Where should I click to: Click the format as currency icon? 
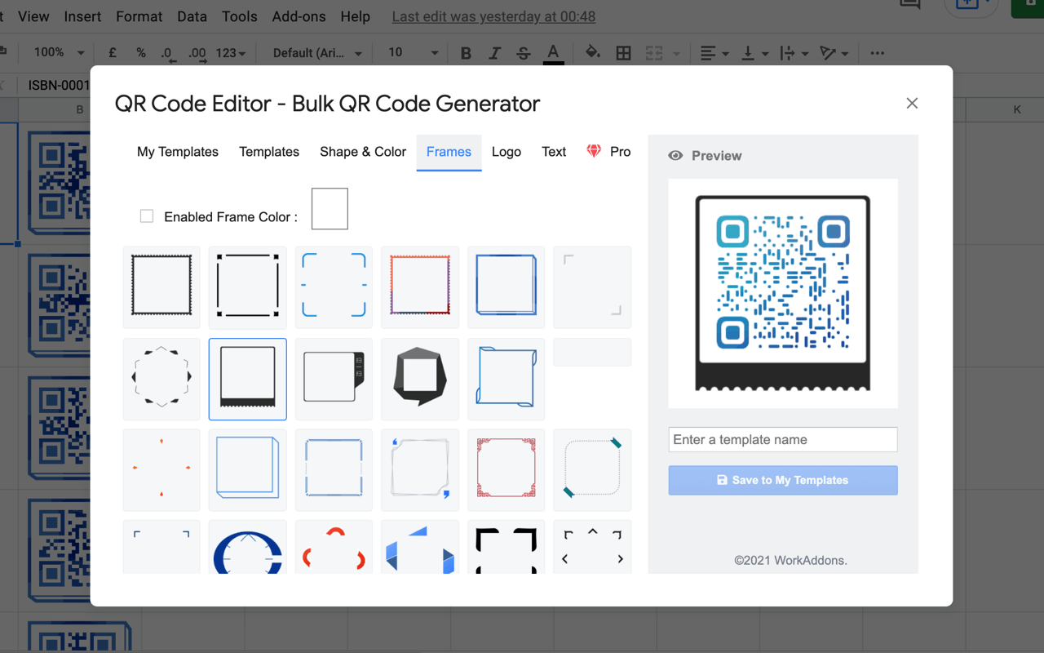click(111, 52)
